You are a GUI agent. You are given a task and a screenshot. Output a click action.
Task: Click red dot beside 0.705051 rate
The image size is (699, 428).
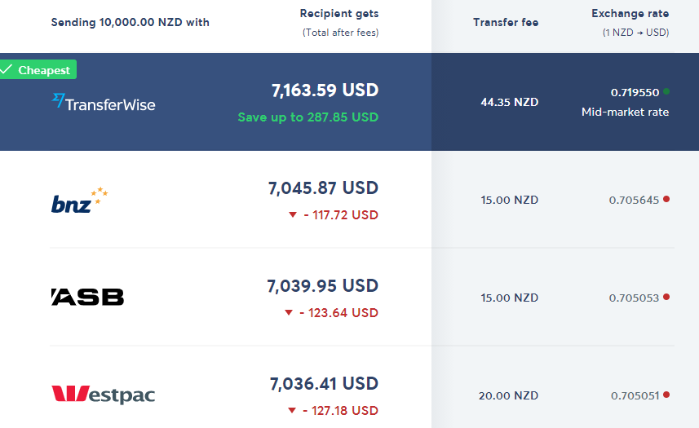[666, 395]
